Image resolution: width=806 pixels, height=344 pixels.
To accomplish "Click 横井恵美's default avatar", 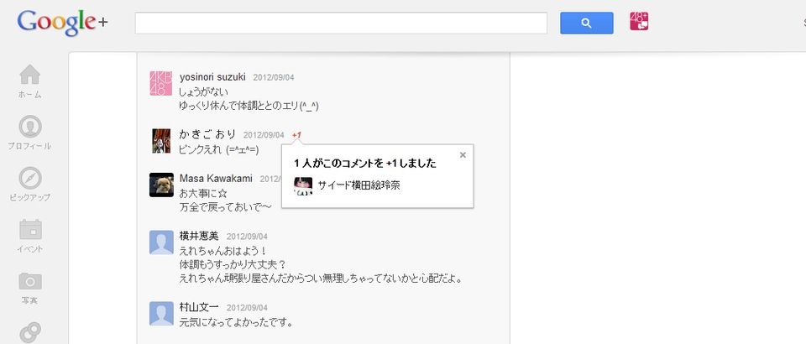I will coord(161,242).
